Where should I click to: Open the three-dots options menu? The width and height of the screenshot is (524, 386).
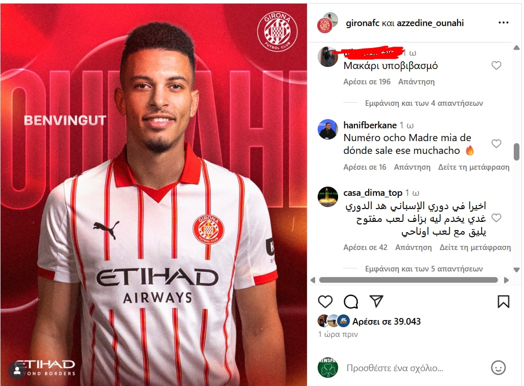[503, 22]
